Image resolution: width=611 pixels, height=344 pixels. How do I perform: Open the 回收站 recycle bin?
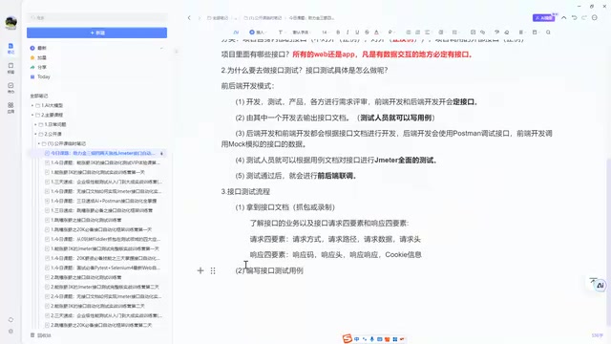coord(41,335)
